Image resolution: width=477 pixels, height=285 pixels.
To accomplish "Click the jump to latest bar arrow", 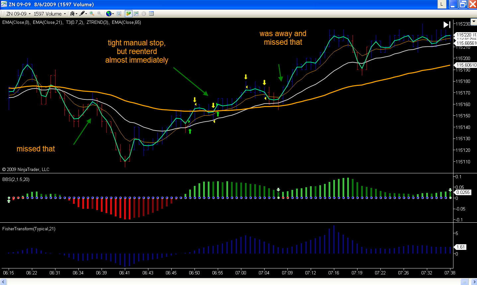I will click(x=447, y=25).
